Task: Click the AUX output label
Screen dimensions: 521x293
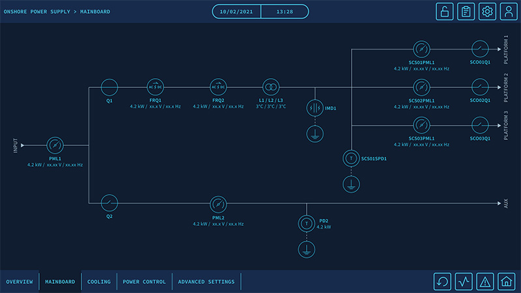Action: pyautogui.click(x=506, y=203)
